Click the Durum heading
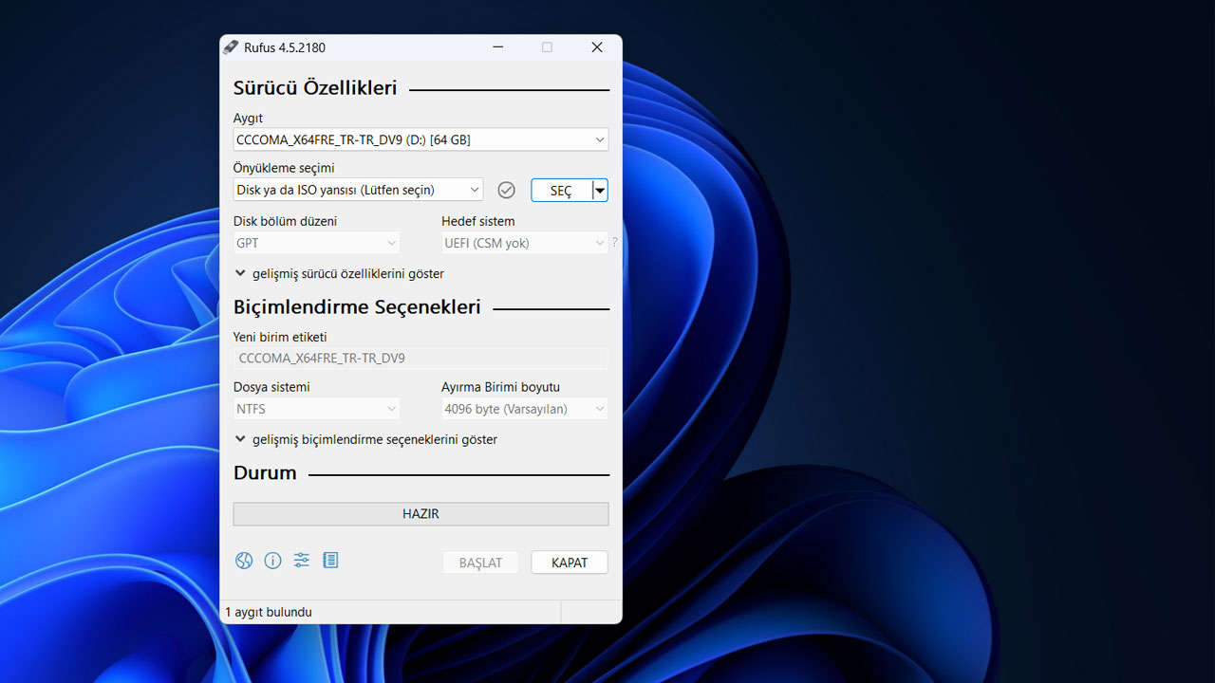This screenshot has width=1215, height=683. (x=265, y=472)
